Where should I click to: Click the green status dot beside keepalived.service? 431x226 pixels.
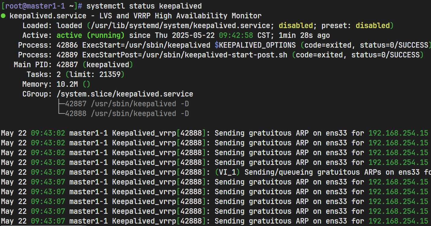(x=3, y=16)
